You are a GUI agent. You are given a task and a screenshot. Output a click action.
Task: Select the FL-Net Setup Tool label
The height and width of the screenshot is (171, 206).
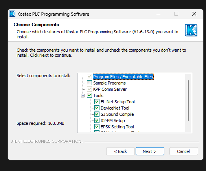[118, 102]
